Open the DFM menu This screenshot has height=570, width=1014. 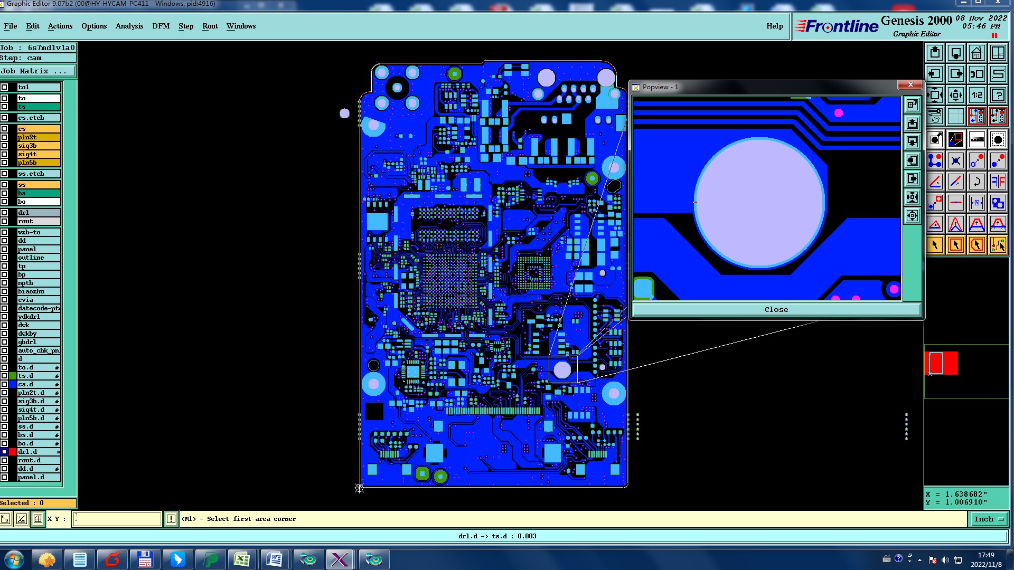[161, 26]
